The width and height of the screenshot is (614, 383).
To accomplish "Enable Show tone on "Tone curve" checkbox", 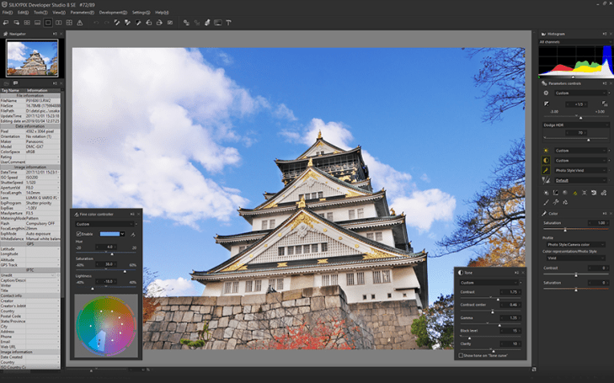I will 461,355.
